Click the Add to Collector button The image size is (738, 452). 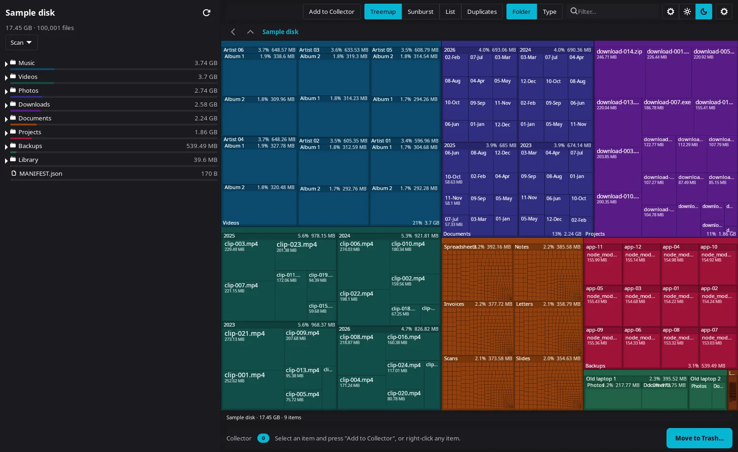(332, 12)
